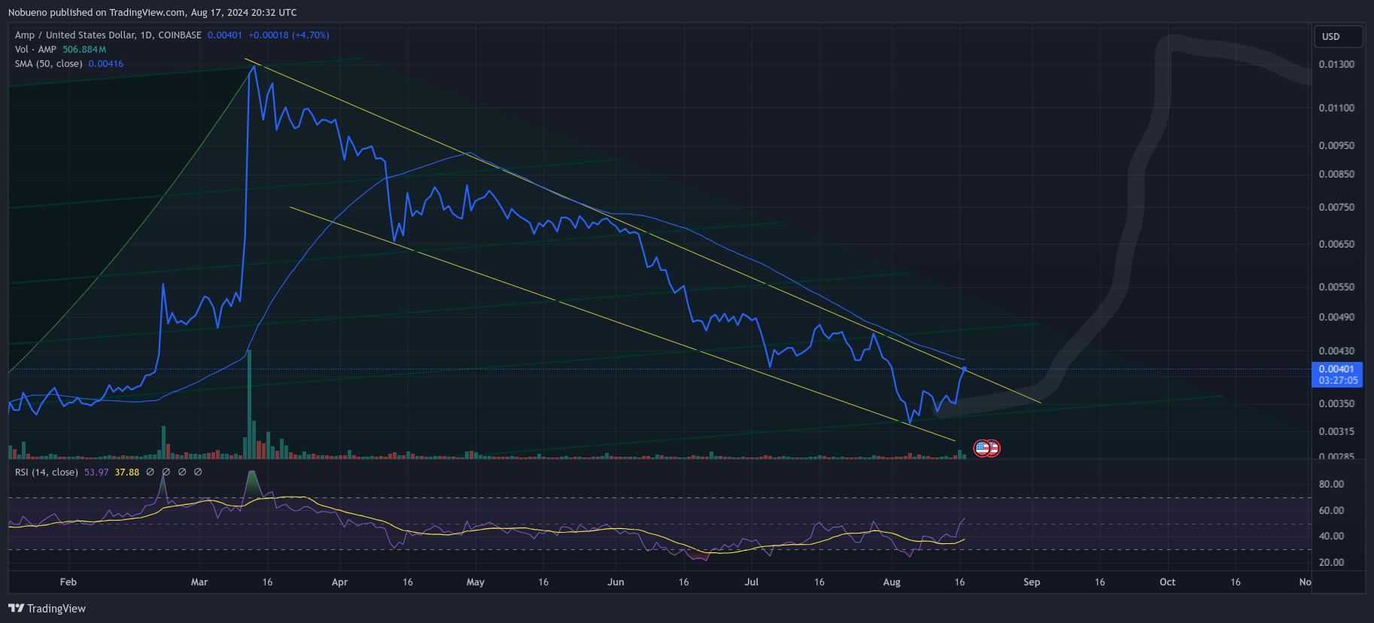Click the 20.00 RSI axis label
This screenshot has height=623, width=1374.
point(1331,562)
